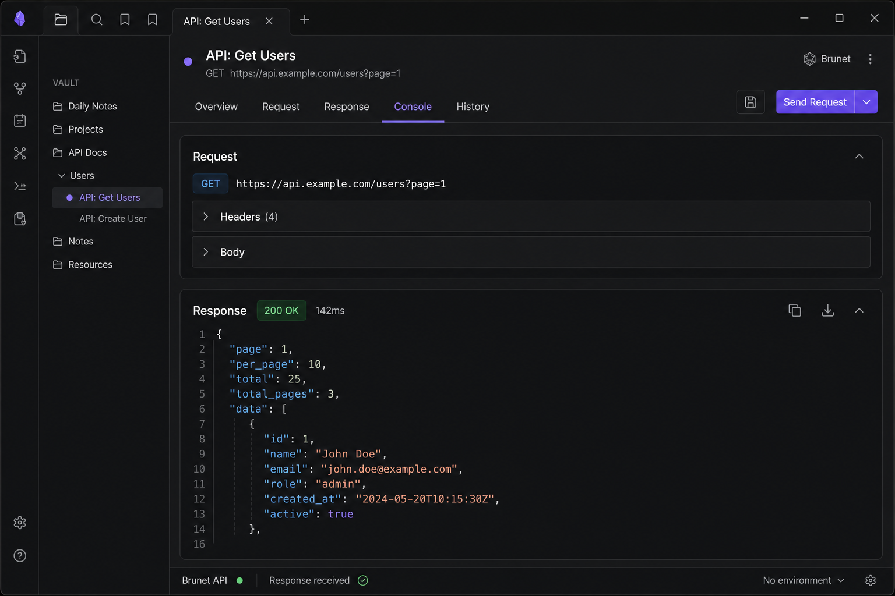
Task: Click the "per_page" line in response
Action: (x=277, y=364)
